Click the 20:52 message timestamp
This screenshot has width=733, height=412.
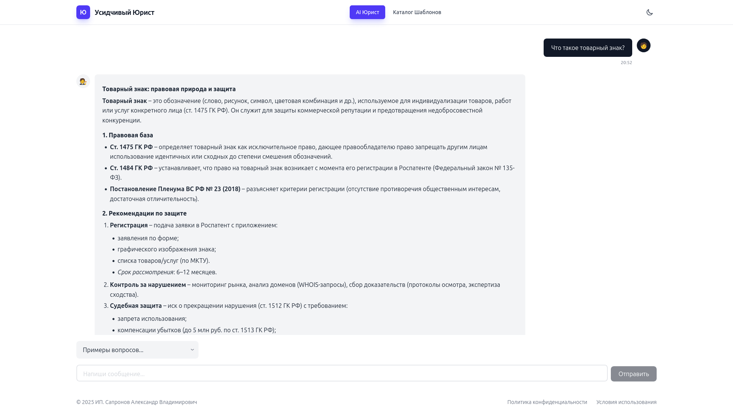(x=626, y=62)
